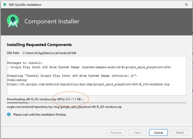Click the Downloading 48% status text
The image size is (193, 139).
pyautogui.click(x=45, y=99)
